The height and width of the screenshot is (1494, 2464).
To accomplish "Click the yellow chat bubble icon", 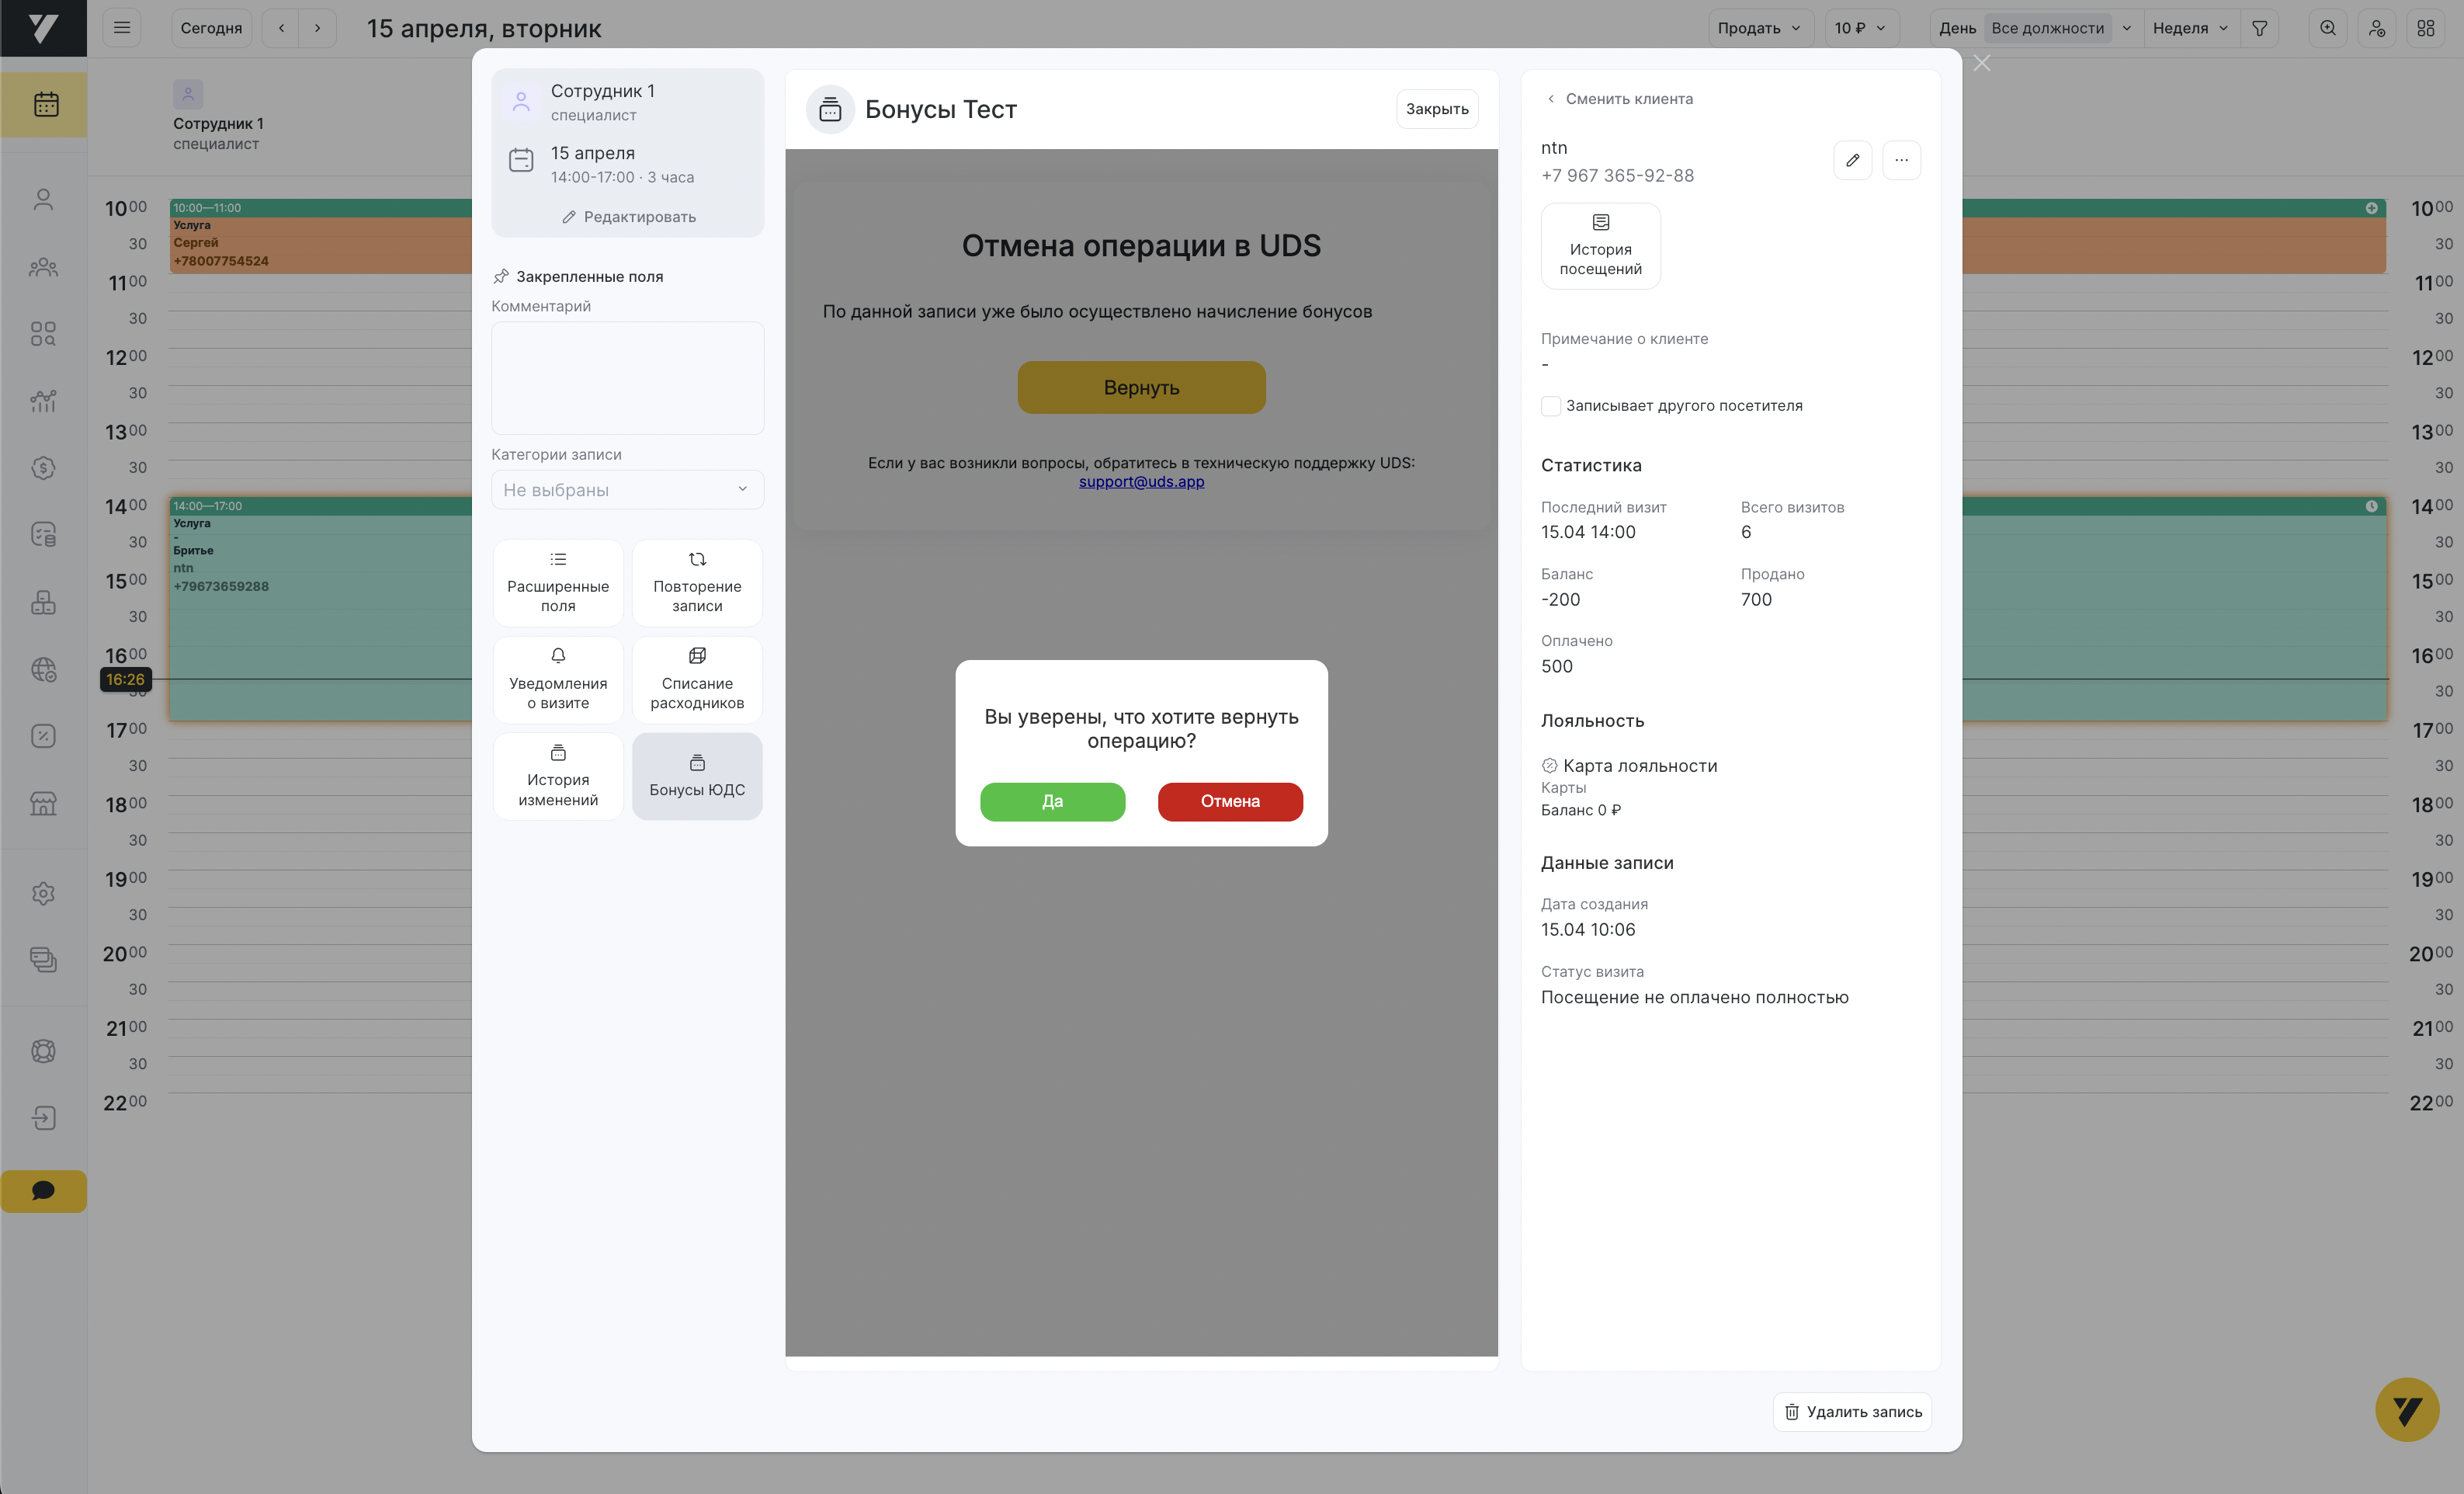I will point(43,1191).
